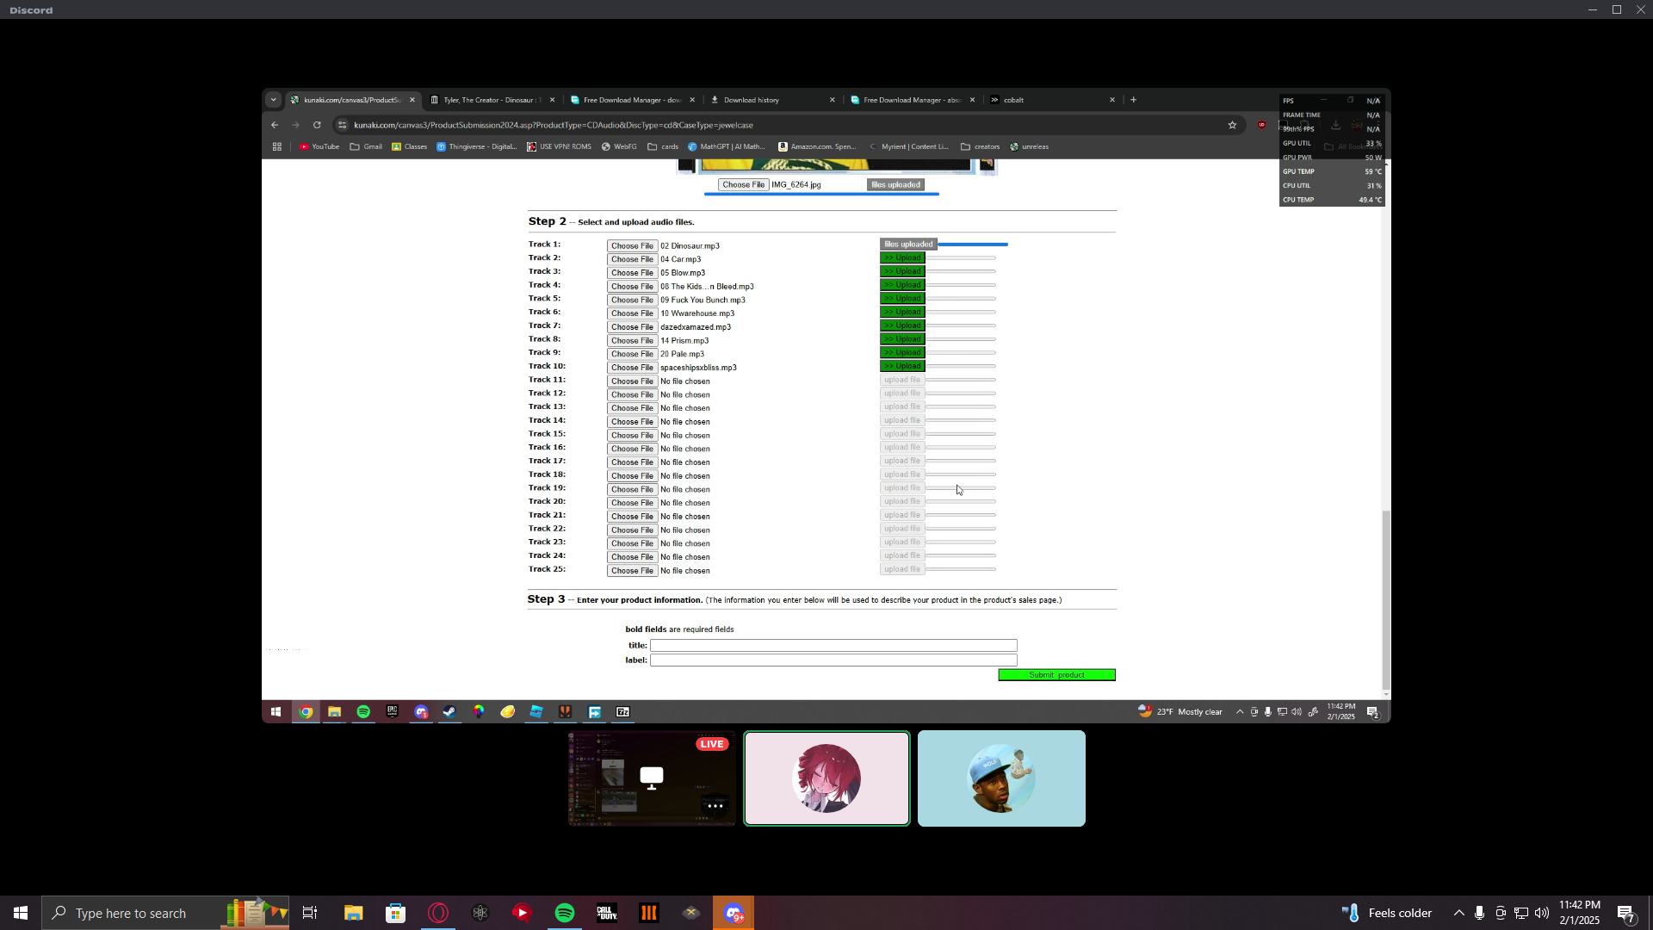The height and width of the screenshot is (930, 1653).
Task: Expand hidden system tray icons chevron
Action: 1458,913
